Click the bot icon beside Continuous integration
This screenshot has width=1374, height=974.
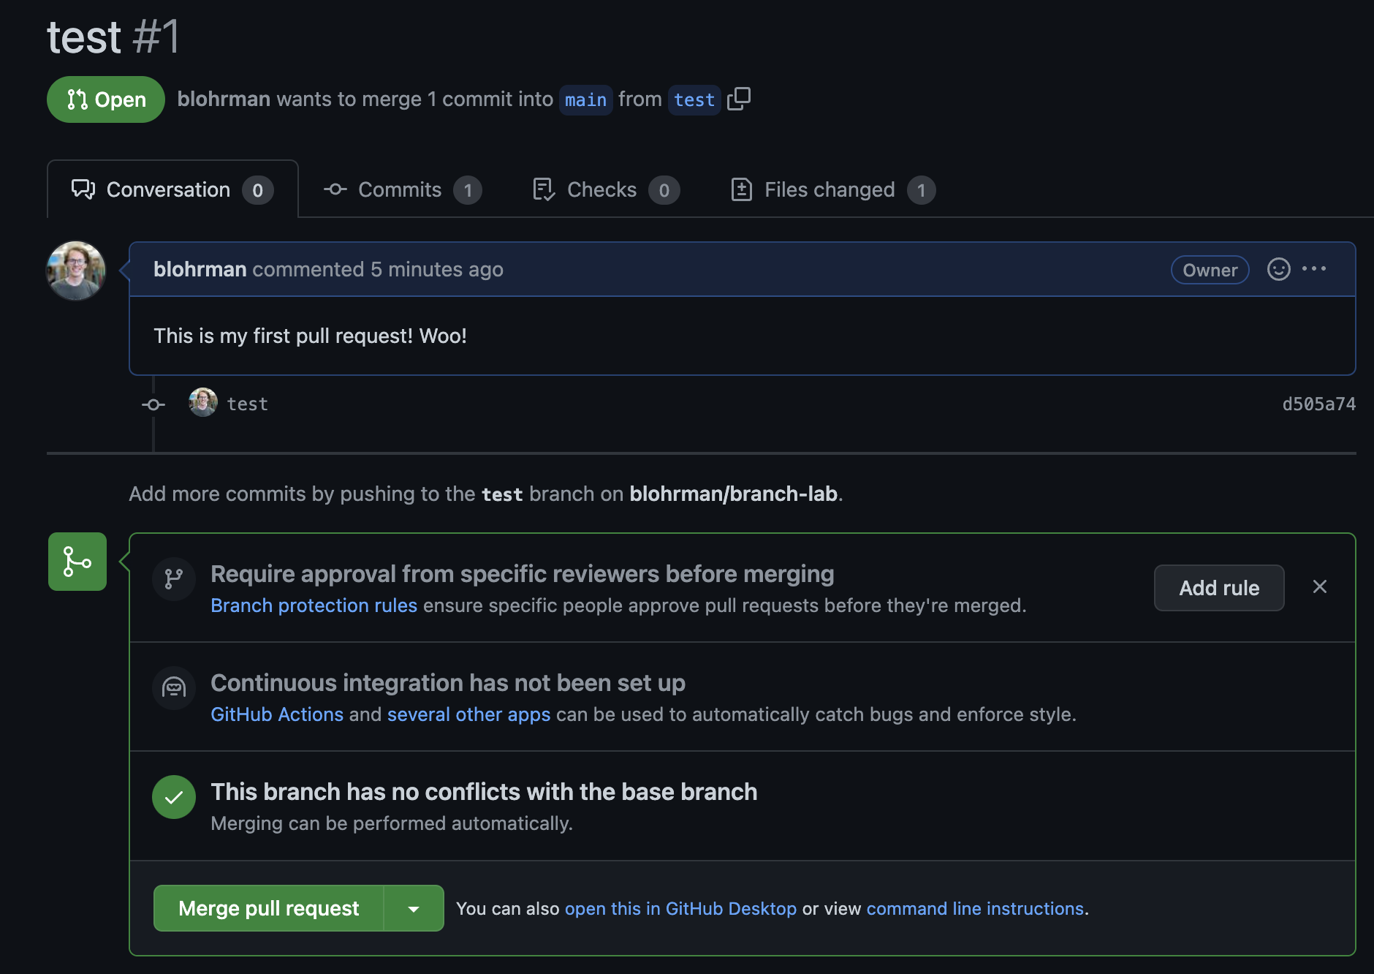[173, 688]
